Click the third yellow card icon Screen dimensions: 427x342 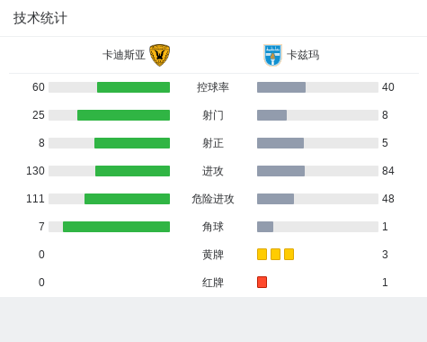(x=289, y=254)
